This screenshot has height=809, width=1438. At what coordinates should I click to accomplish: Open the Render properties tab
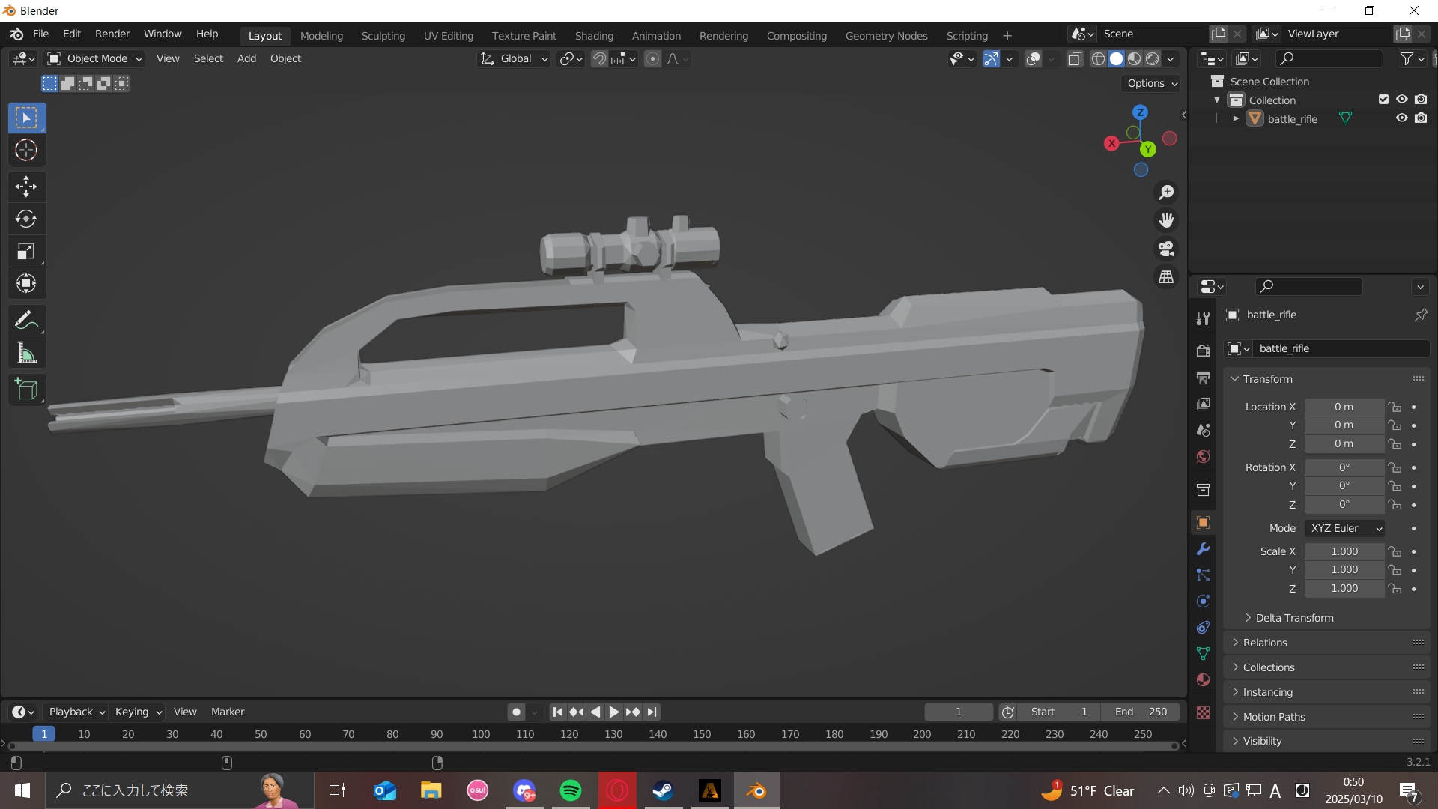coord(1203,351)
